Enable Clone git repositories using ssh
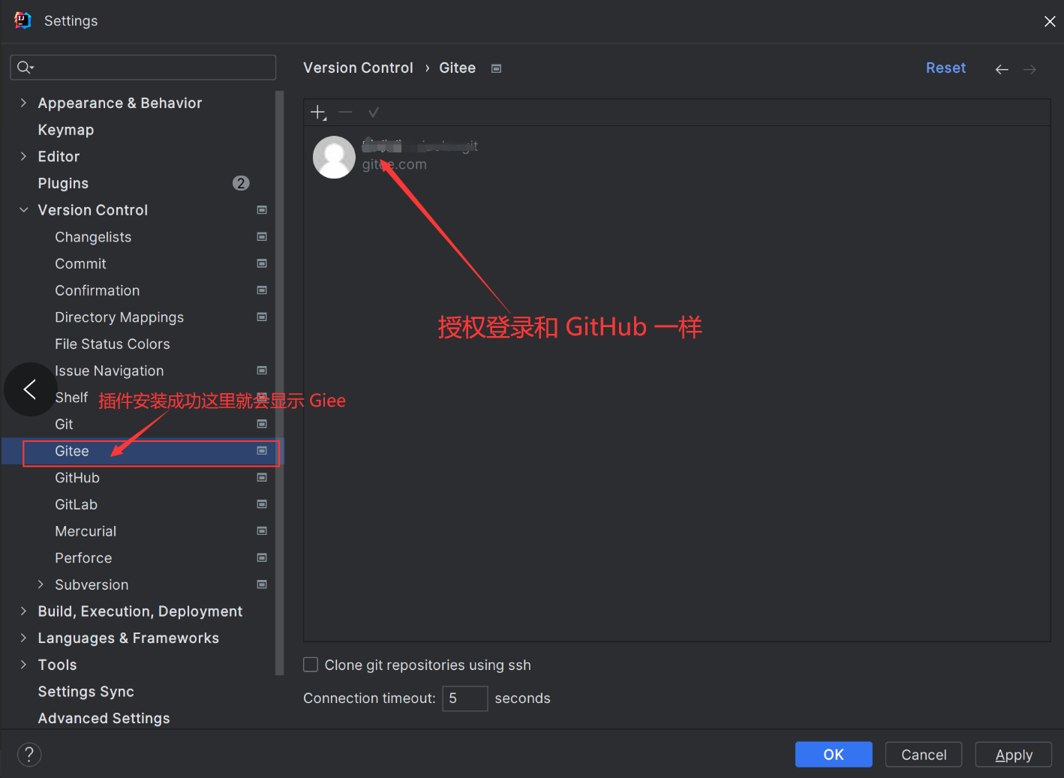The image size is (1064, 778). point(311,665)
